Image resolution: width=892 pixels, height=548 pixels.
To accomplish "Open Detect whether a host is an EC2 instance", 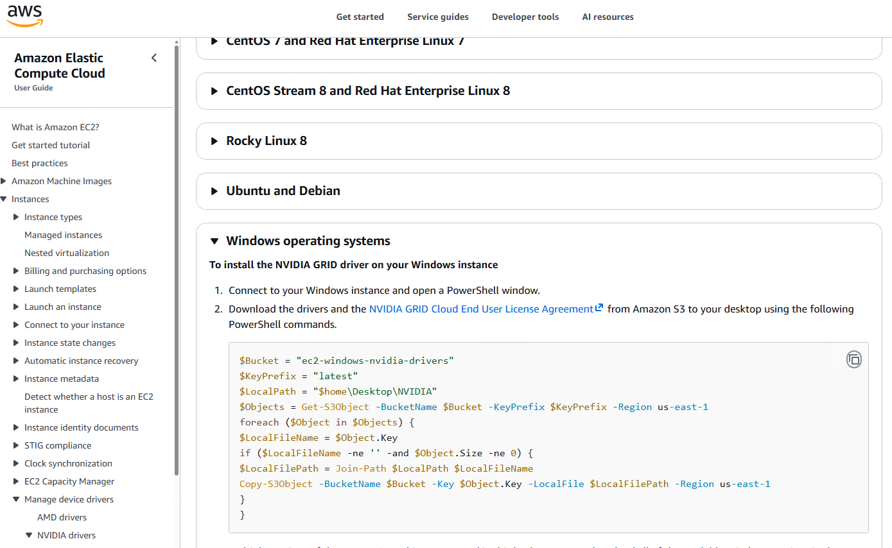I will click(x=89, y=404).
